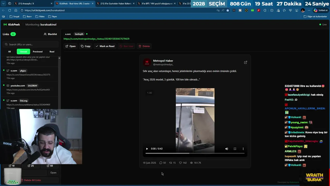
Task: Click the view count 161.7K
Action: point(195,163)
